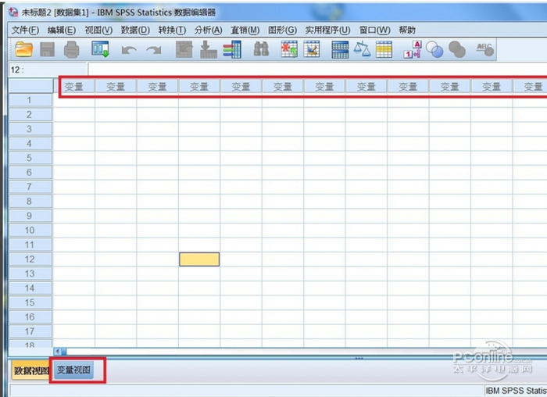547x397 pixels.
Task: Open Find with the binoculars icon
Action: [x=261, y=49]
